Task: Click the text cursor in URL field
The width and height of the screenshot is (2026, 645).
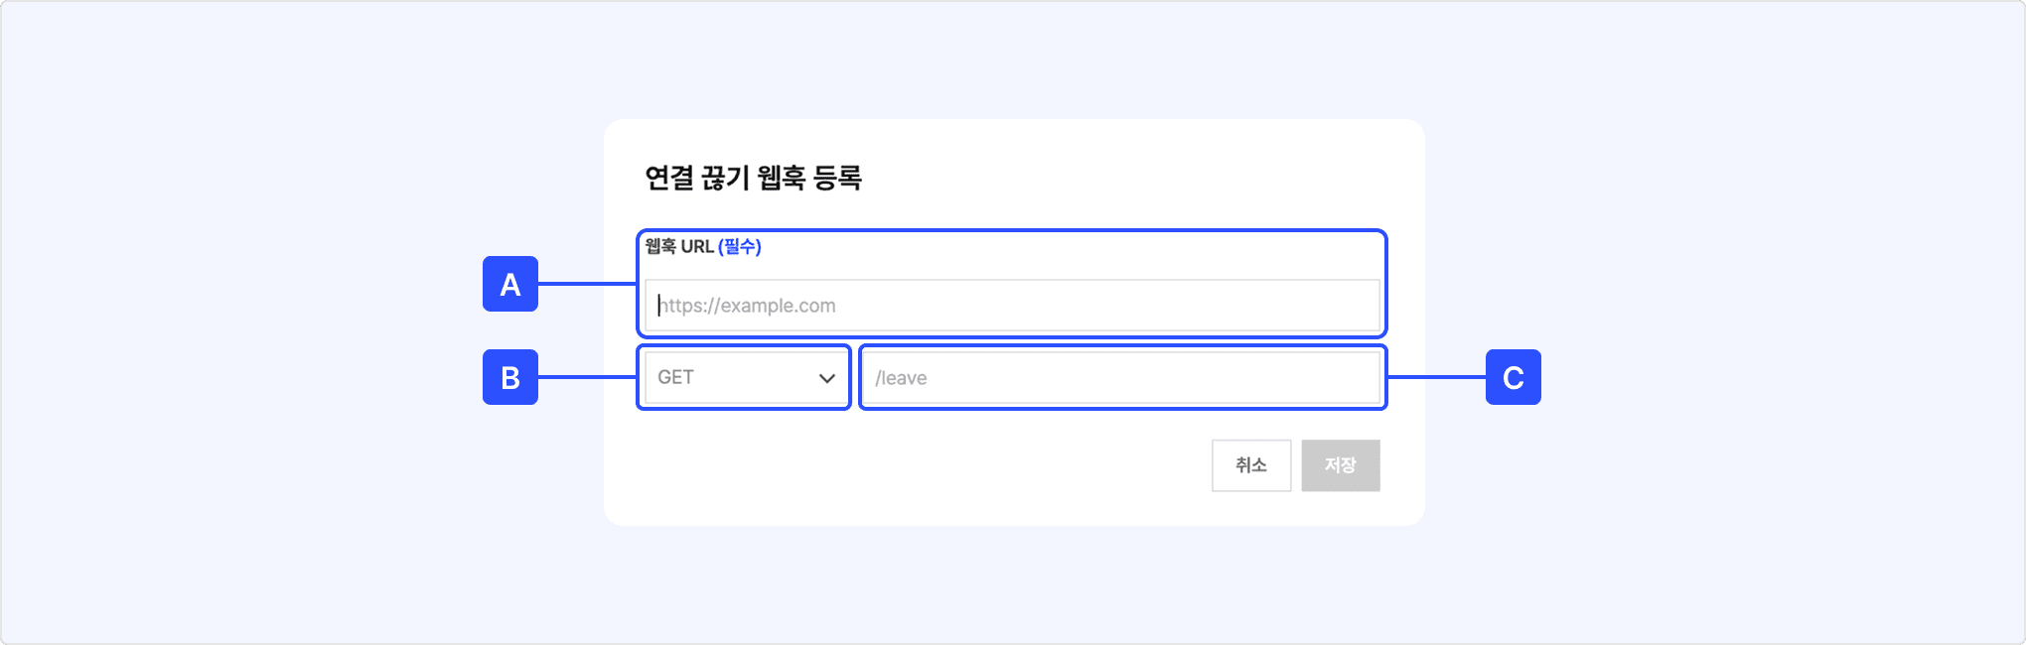Action: coord(658,306)
